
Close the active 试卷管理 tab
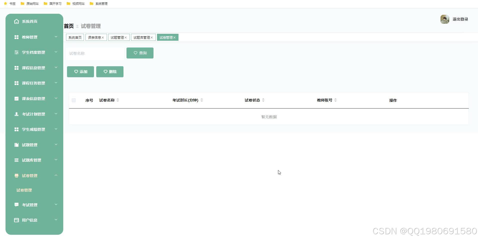pos(174,37)
